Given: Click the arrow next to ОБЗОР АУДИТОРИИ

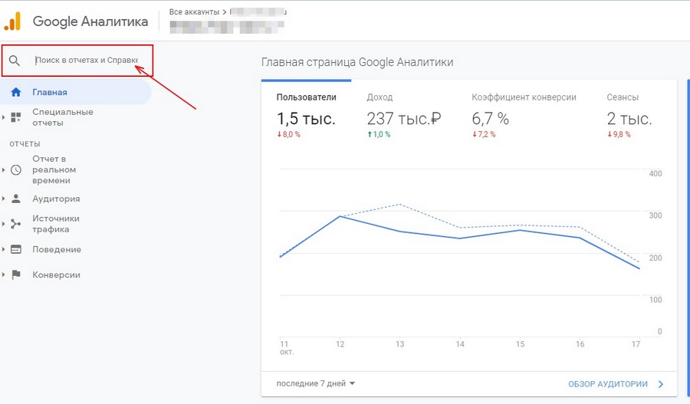Looking at the screenshot, I should point(661,384).
